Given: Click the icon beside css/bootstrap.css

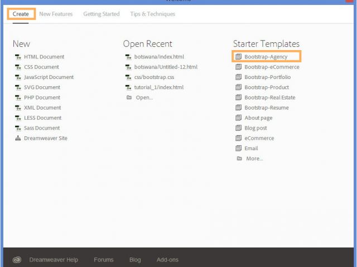Looking at the screenshot, I should point(128,77).
